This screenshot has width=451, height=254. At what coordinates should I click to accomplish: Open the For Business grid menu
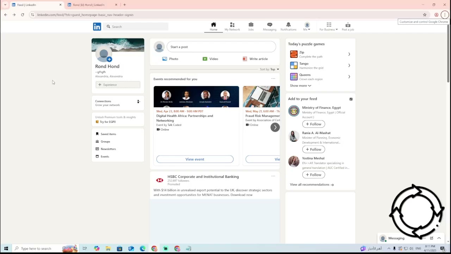tap(329, 26)
